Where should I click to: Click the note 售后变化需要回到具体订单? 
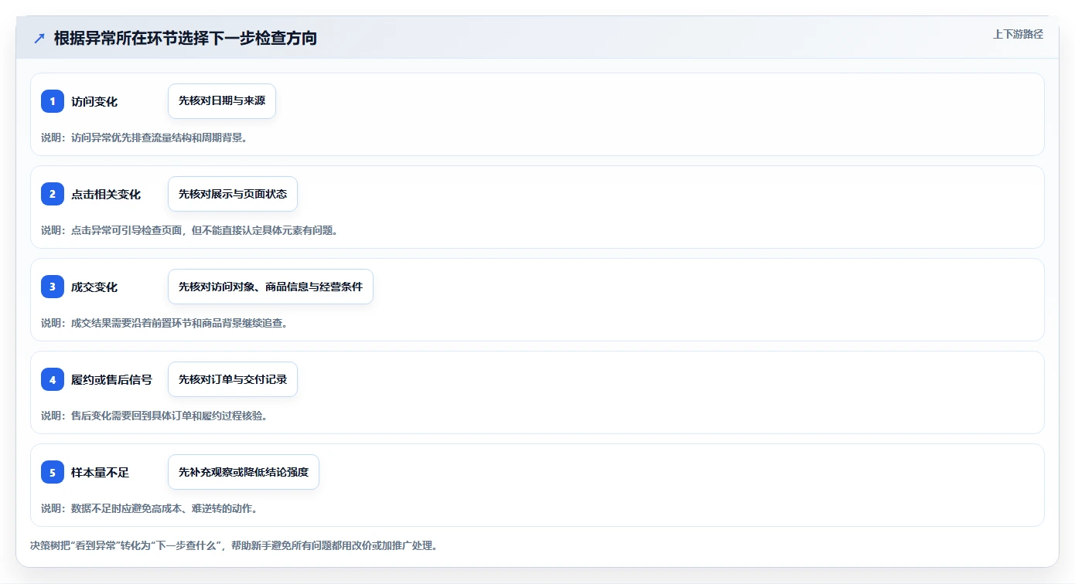[x=155, y=416]
